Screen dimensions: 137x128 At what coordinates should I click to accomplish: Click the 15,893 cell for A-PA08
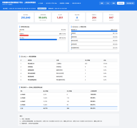point(45,105)
